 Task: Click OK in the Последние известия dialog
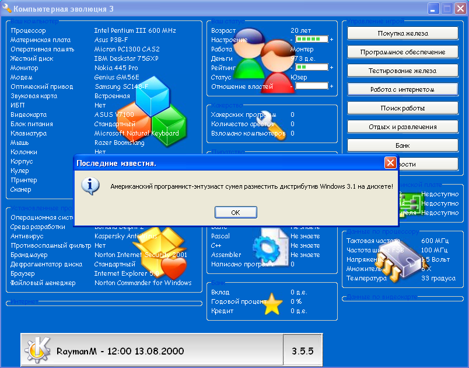click(x=236, y=212)
